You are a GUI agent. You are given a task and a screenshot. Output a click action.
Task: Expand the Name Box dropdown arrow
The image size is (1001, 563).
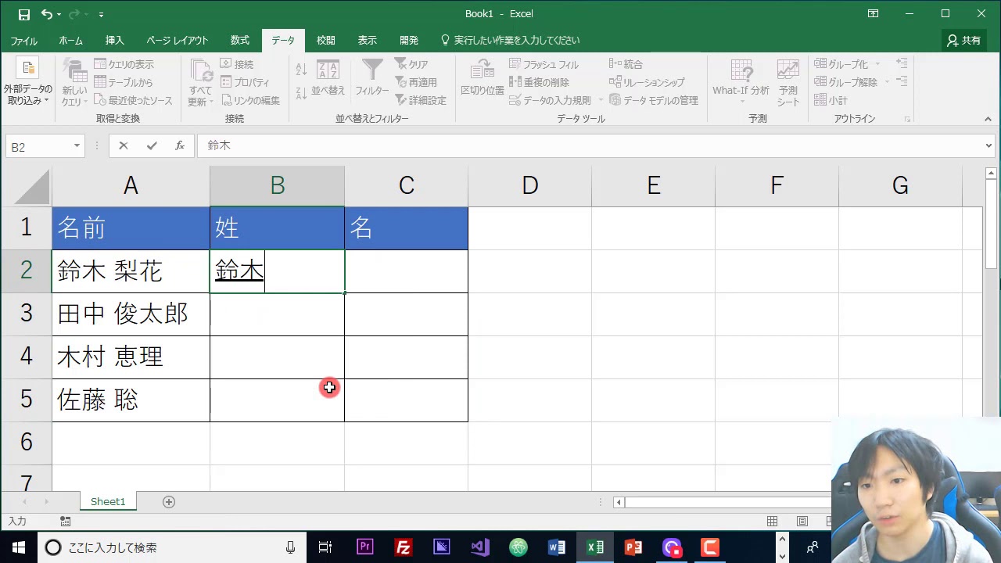[77, 146]
